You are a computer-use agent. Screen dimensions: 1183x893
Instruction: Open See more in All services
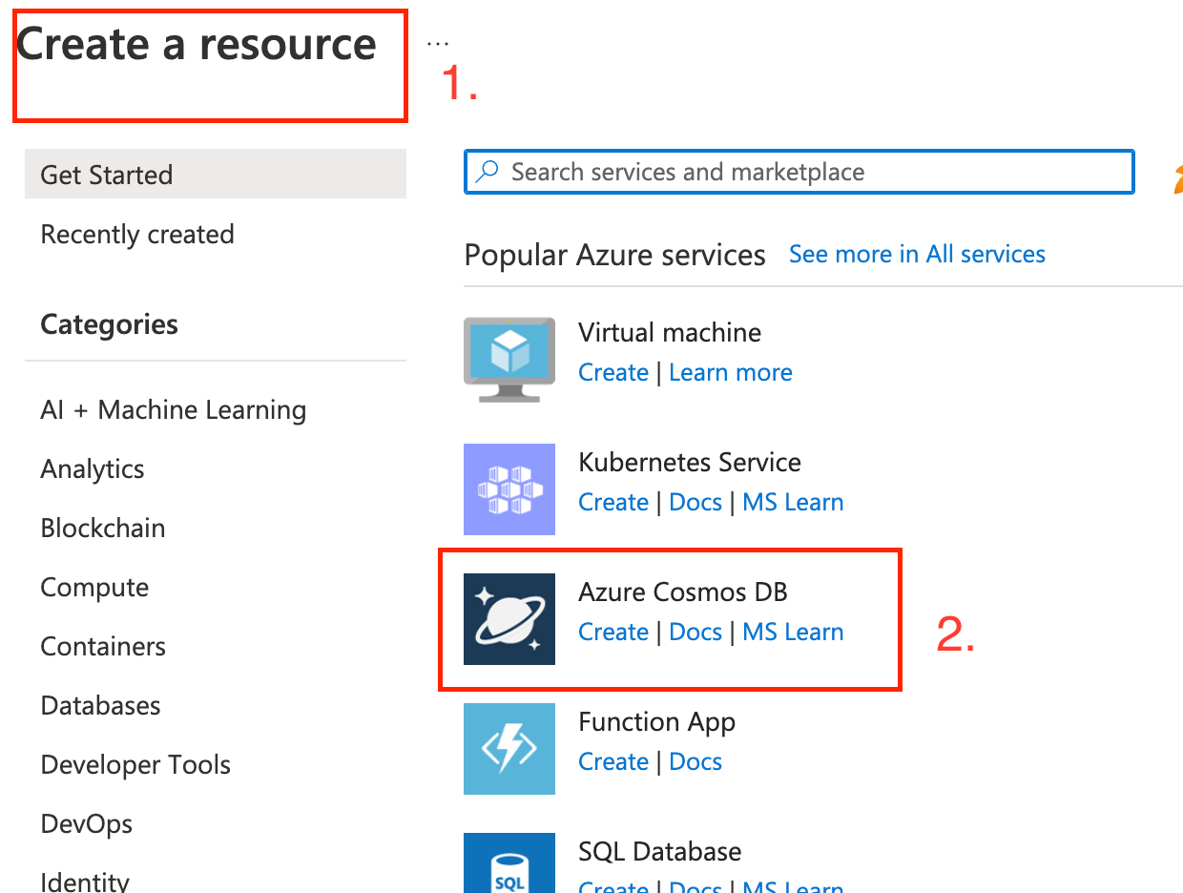coord(916,254)
